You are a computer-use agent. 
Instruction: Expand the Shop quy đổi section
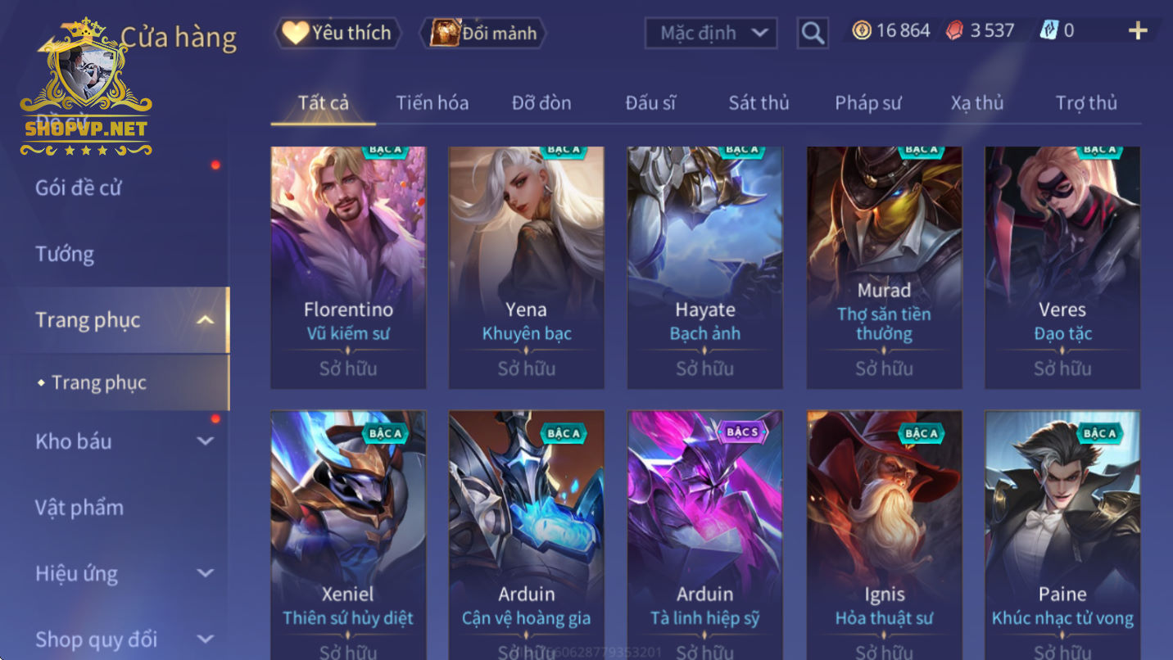point(206,640)
